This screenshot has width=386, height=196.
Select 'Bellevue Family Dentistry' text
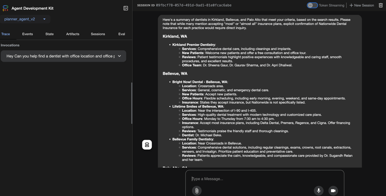point(193,139)
